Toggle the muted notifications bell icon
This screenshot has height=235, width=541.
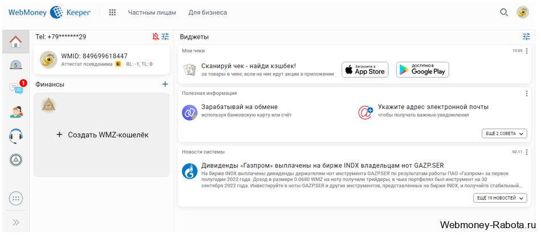[x=155, y=36]
